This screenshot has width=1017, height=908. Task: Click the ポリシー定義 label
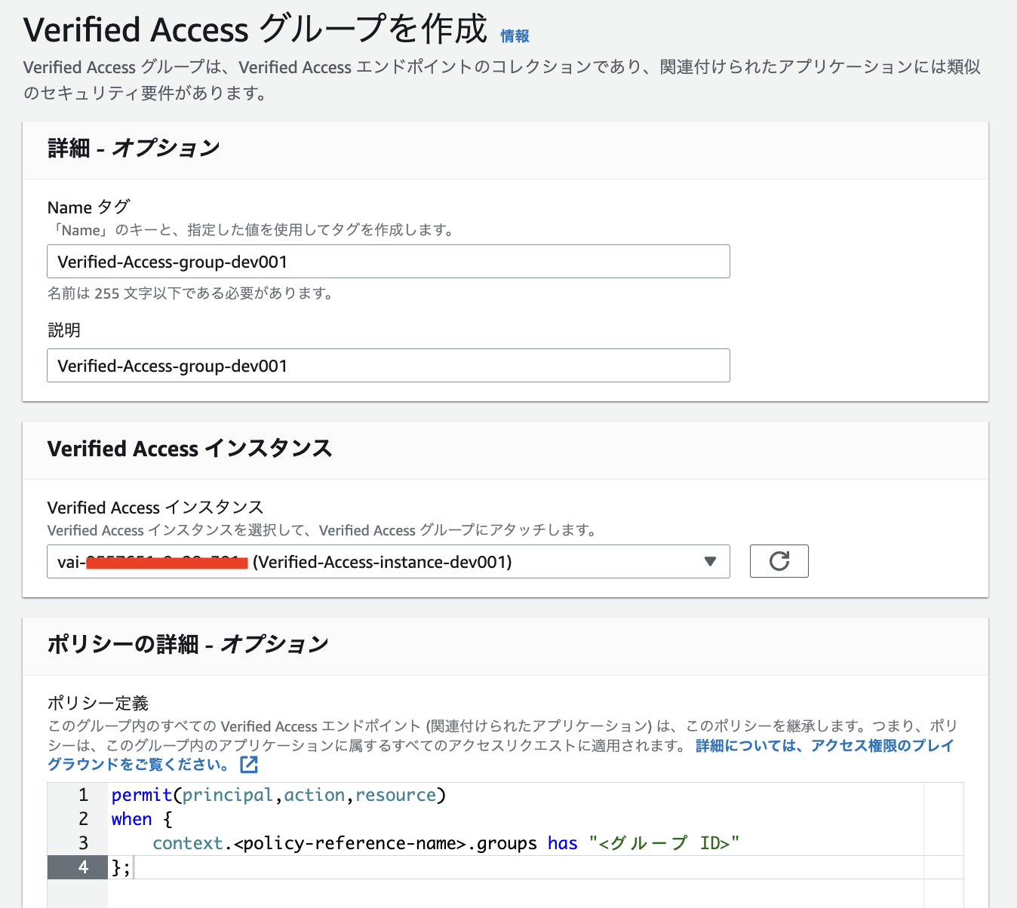click(x=97, y=703)
